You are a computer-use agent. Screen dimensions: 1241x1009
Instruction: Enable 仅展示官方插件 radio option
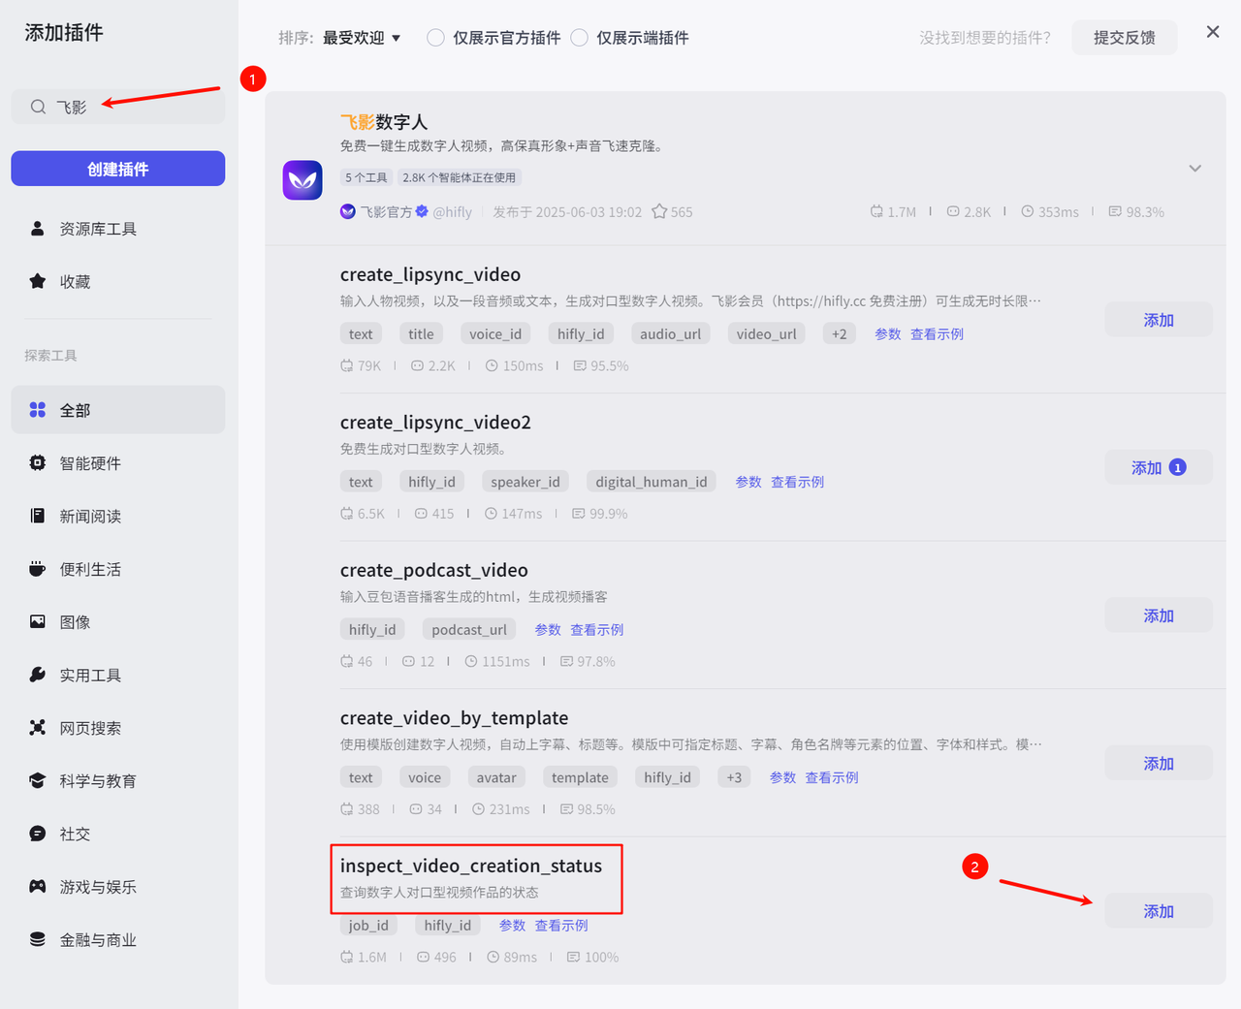[x=436, y=38]
